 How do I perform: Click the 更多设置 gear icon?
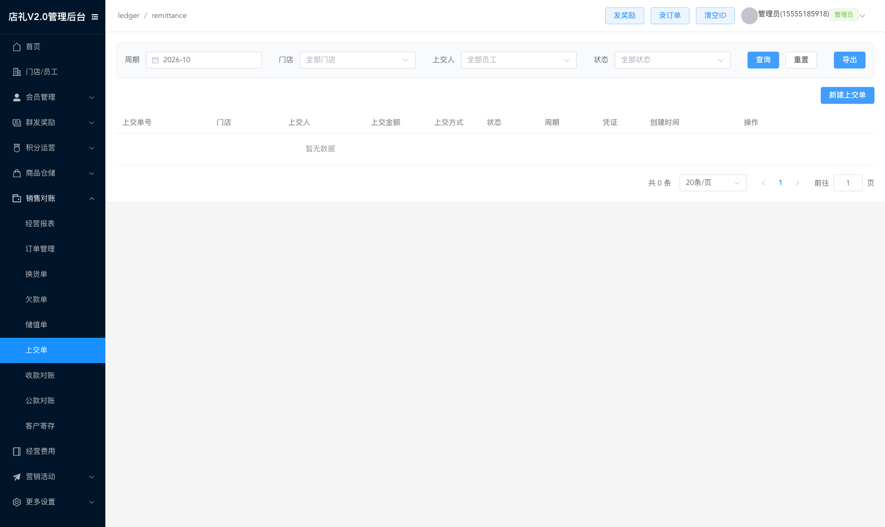tap(17, 502)
